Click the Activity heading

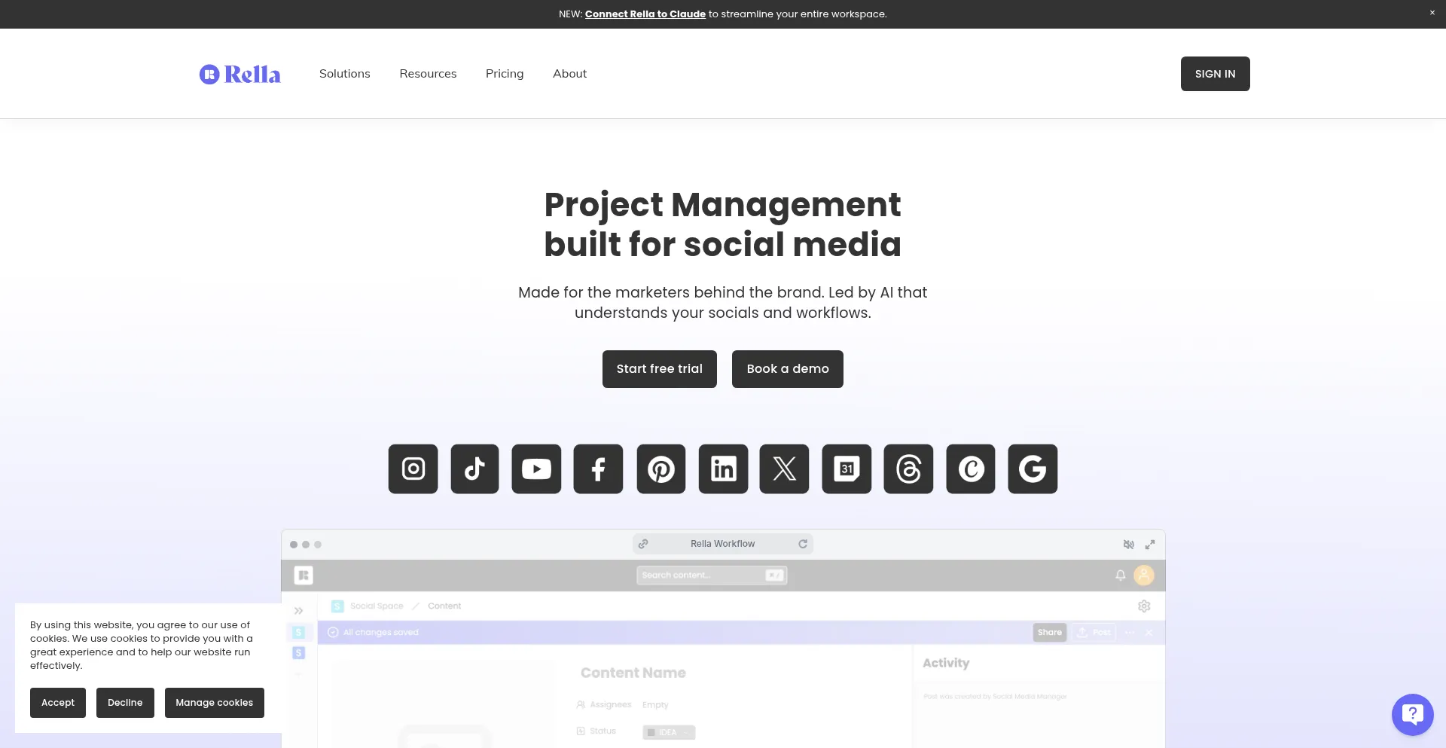946,663
